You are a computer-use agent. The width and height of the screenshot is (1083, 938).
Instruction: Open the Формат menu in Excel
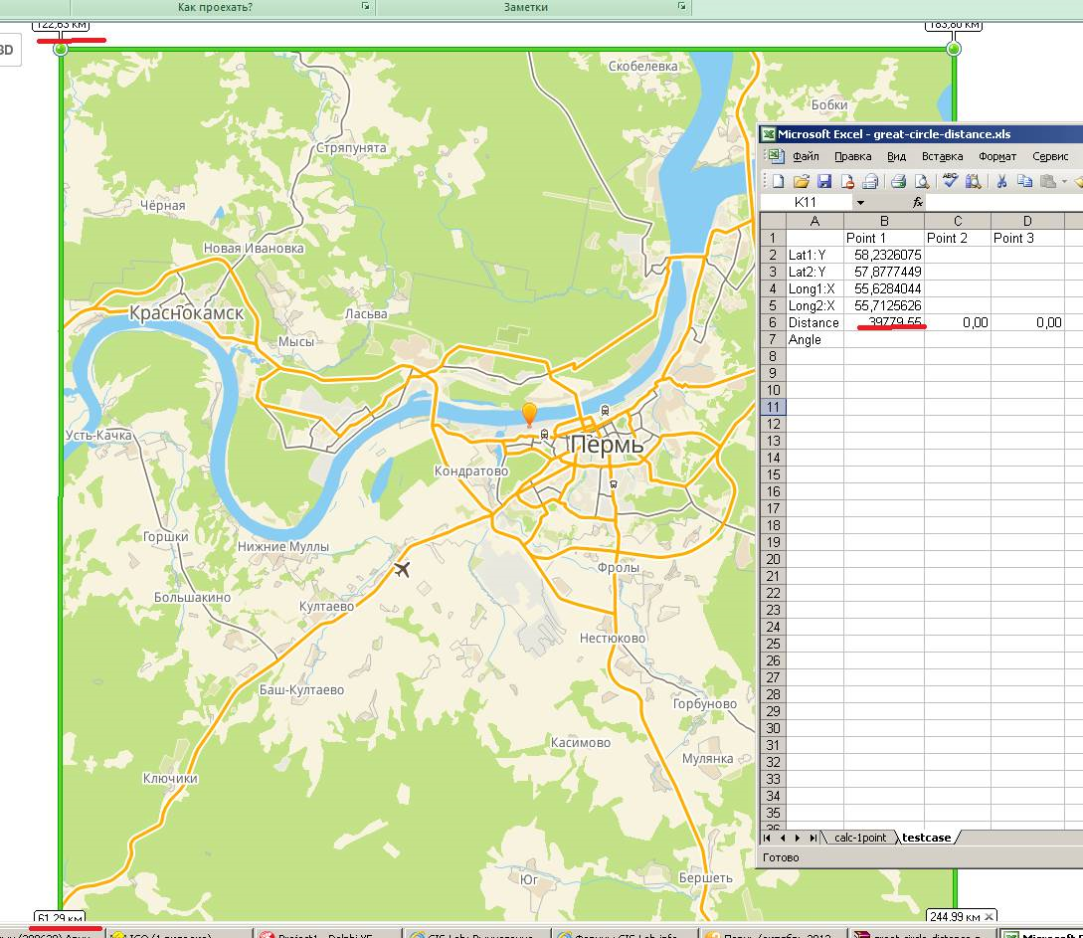pos(996,156)
